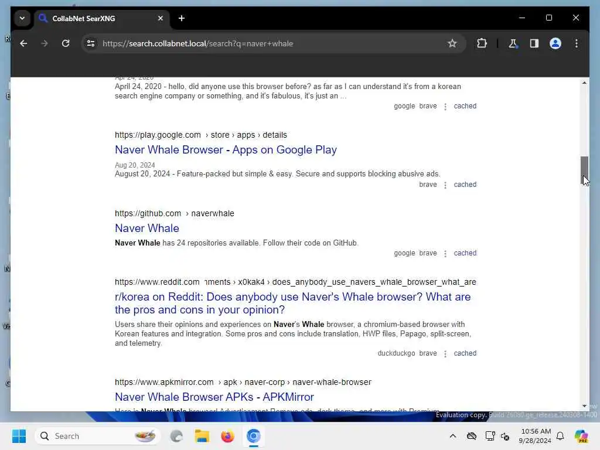The width and height of the screenshot is (600, 450).
Task: Open the cloud sync tray icon
Action: [x=472, y=436]
